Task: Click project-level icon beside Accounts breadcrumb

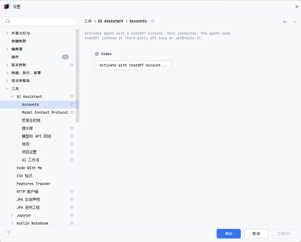Action: (153, 21)
